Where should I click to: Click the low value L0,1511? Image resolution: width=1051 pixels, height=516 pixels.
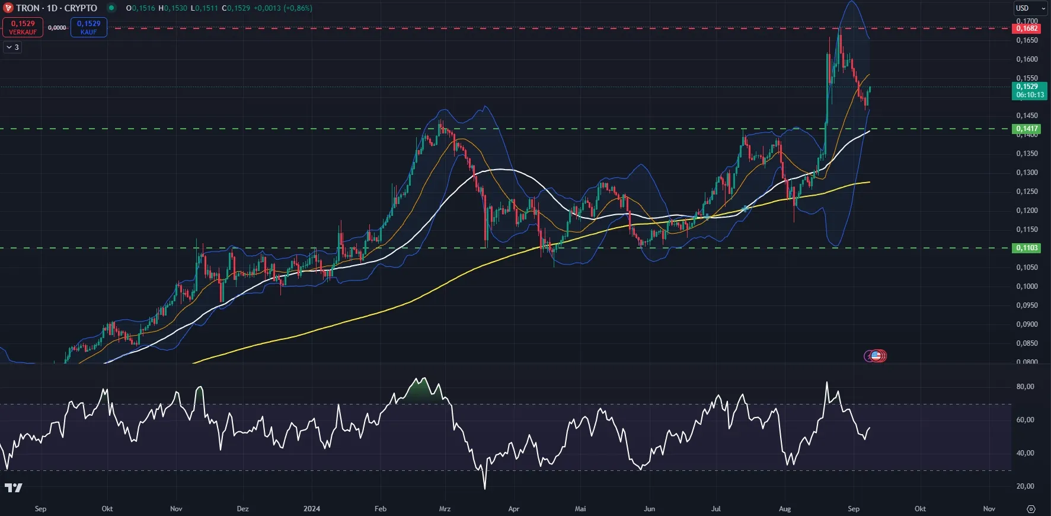[205, 8]
